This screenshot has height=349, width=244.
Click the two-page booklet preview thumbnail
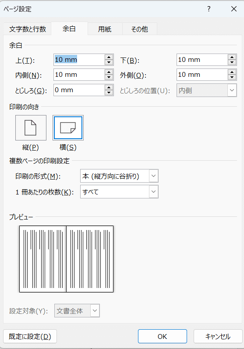tap(67, 259)
